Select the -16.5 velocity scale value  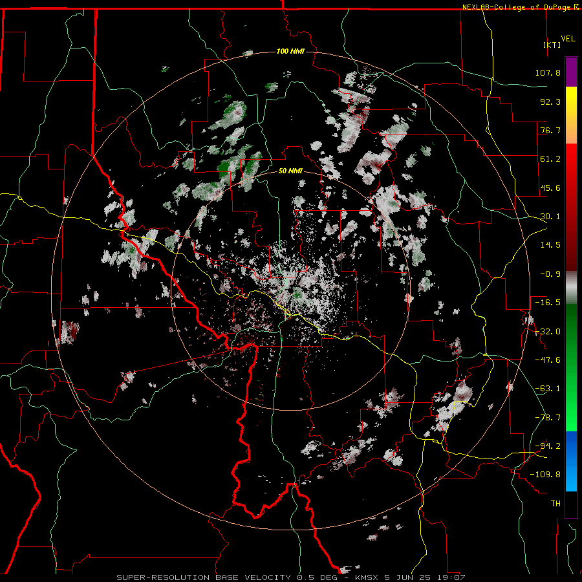[548, 303]
